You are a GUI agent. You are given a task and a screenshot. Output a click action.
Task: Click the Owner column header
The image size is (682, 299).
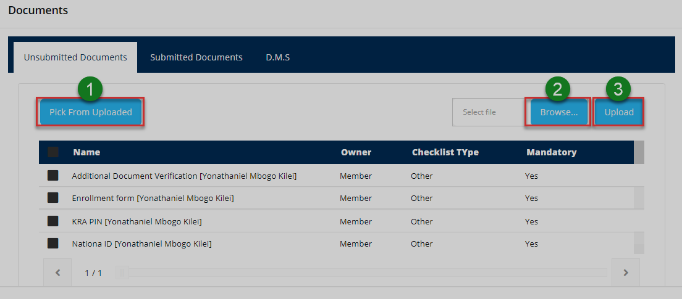click(x=356, y=152)
